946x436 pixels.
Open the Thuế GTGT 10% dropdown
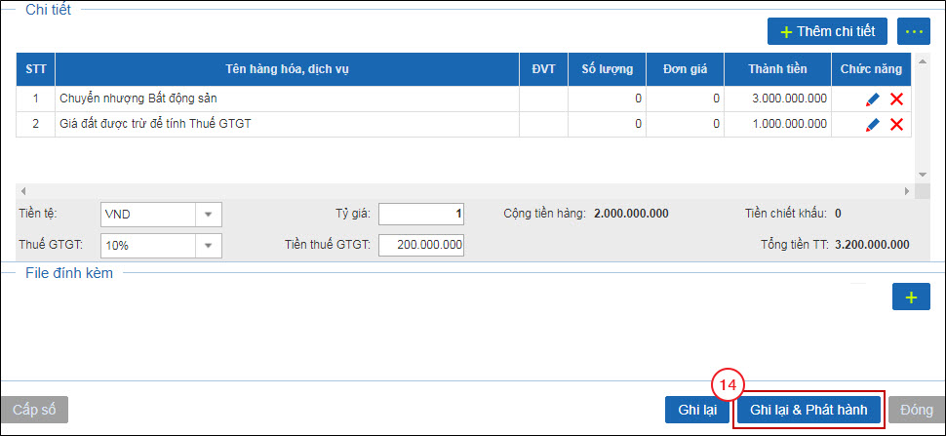209,246
